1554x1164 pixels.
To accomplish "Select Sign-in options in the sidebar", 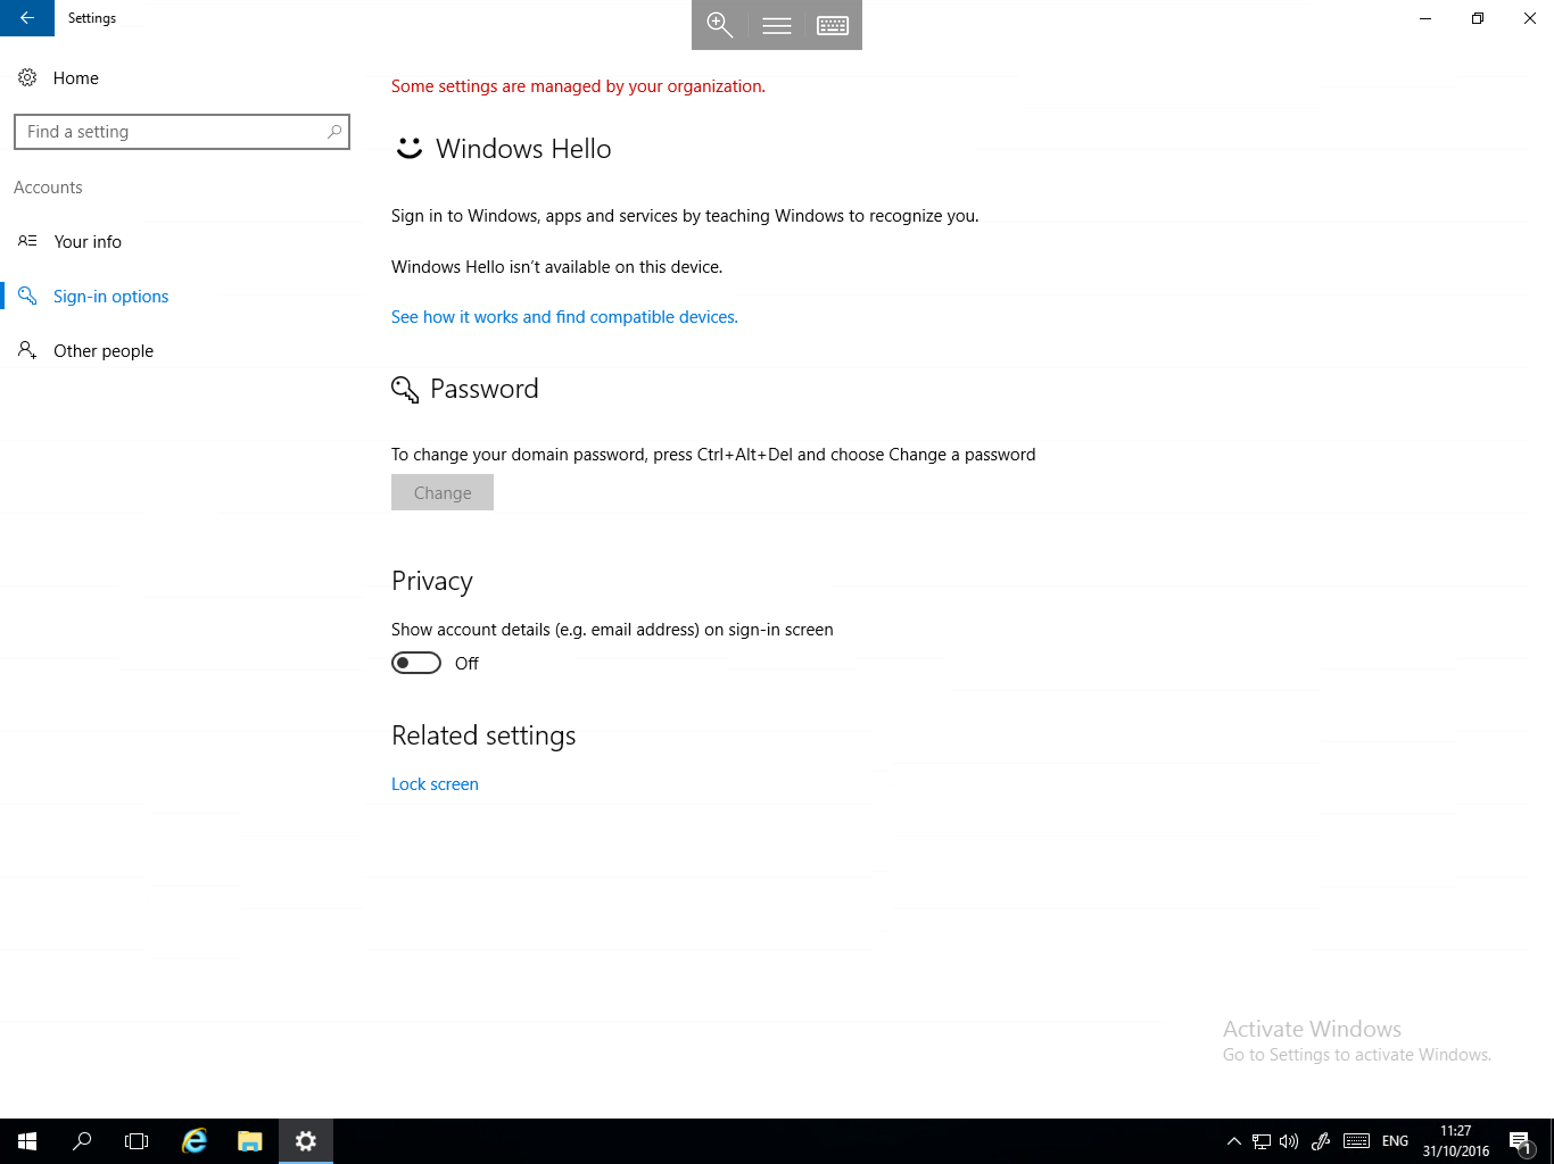I will [x=110, y=296].
